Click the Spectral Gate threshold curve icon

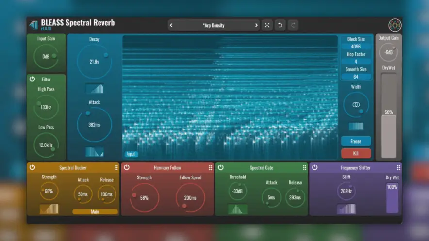click(237, 209)
